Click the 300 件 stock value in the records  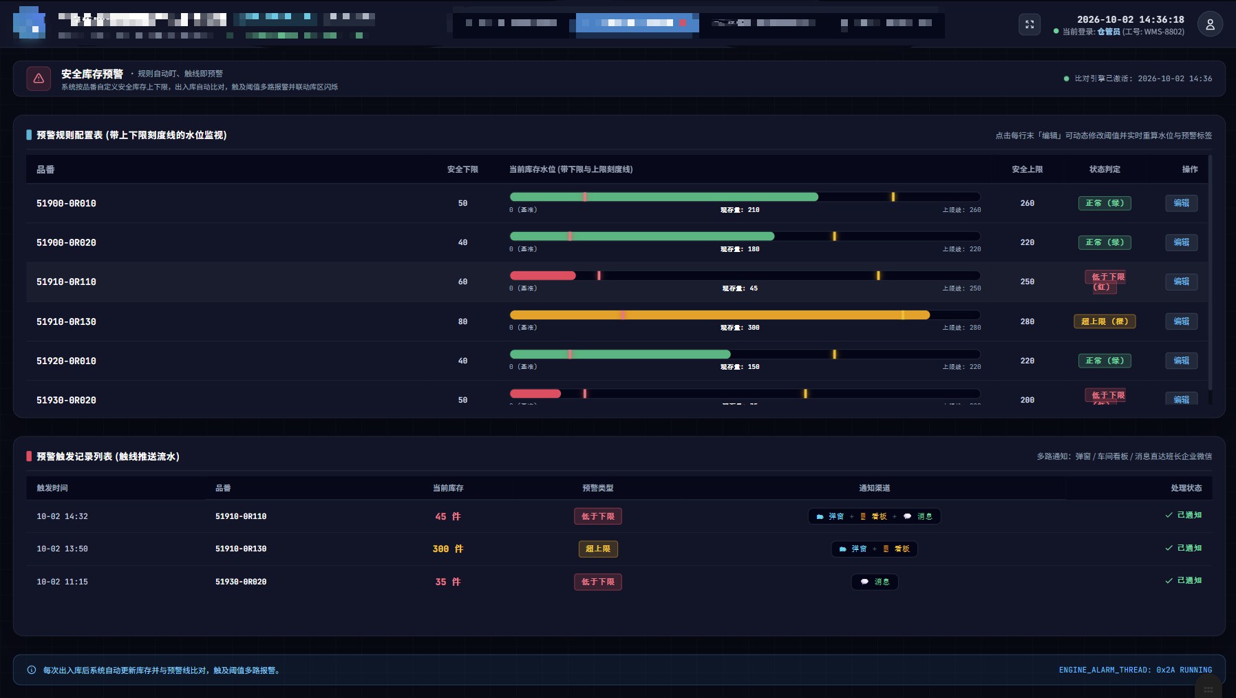pos(448,549)
